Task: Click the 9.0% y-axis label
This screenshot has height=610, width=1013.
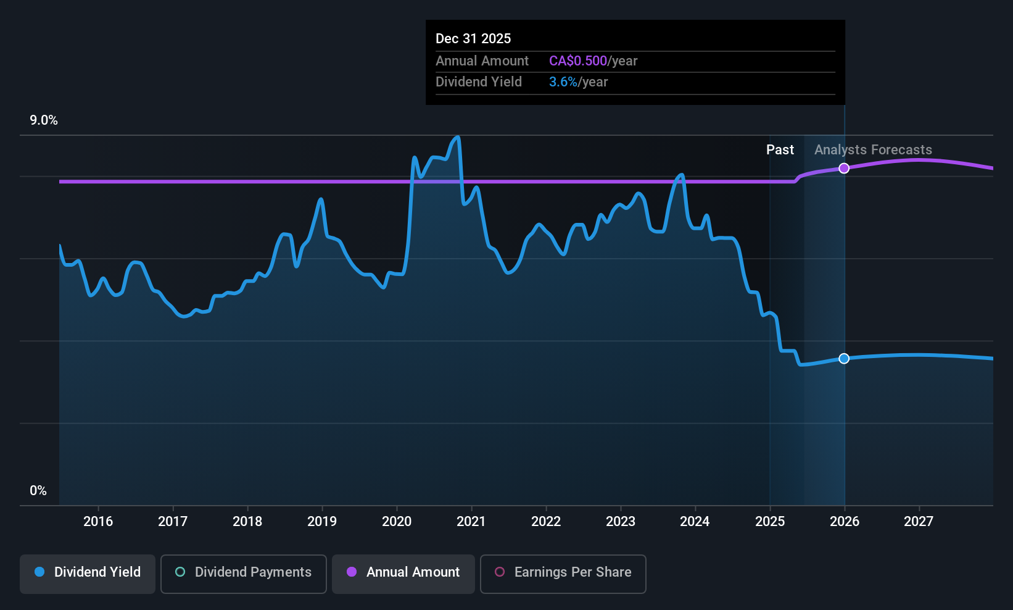Action: click(x=44, y=120)
